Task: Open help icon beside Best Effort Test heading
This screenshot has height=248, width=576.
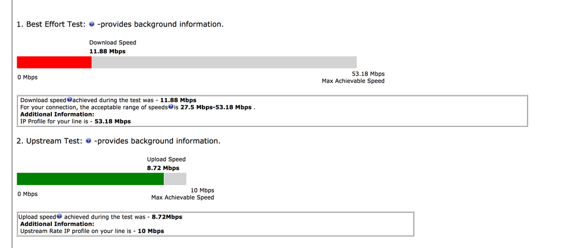Action: coord(92,25)
